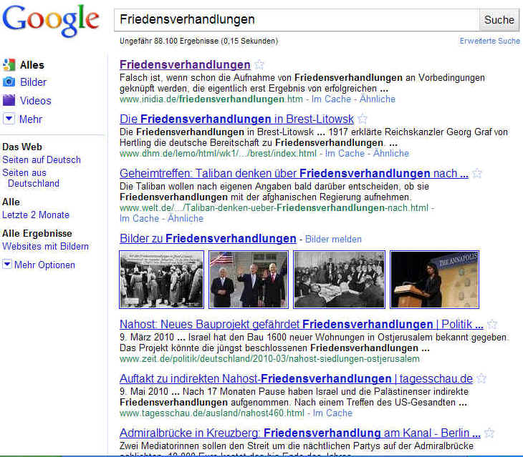523x457 pixels.
Task: Open Auftakt zu indirekten Nahost result title
Action: (x=296, y=378)
